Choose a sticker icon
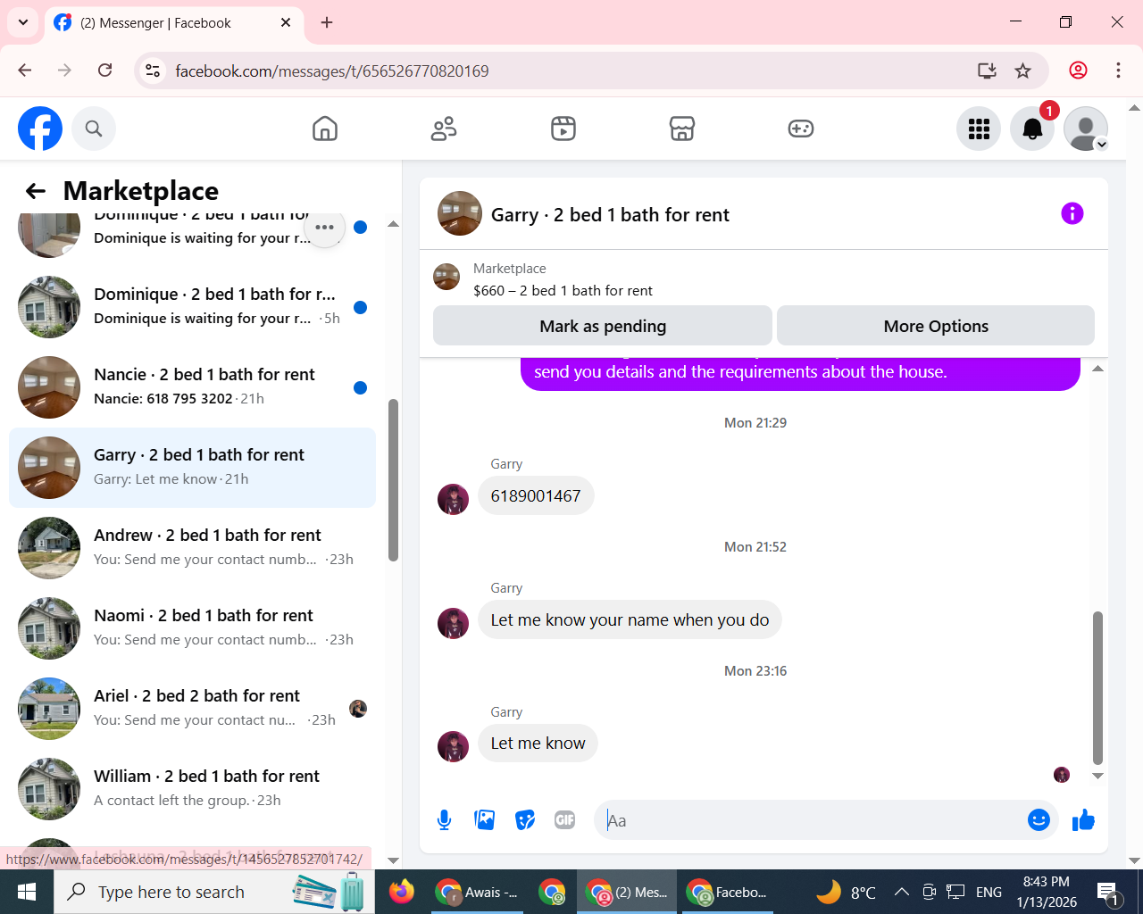The image size is (1143, 914). tap(525, 819)
